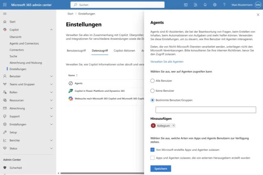Click the Support headset icon
The width and height of the screenshot is (263, 175).
[5, 116]
